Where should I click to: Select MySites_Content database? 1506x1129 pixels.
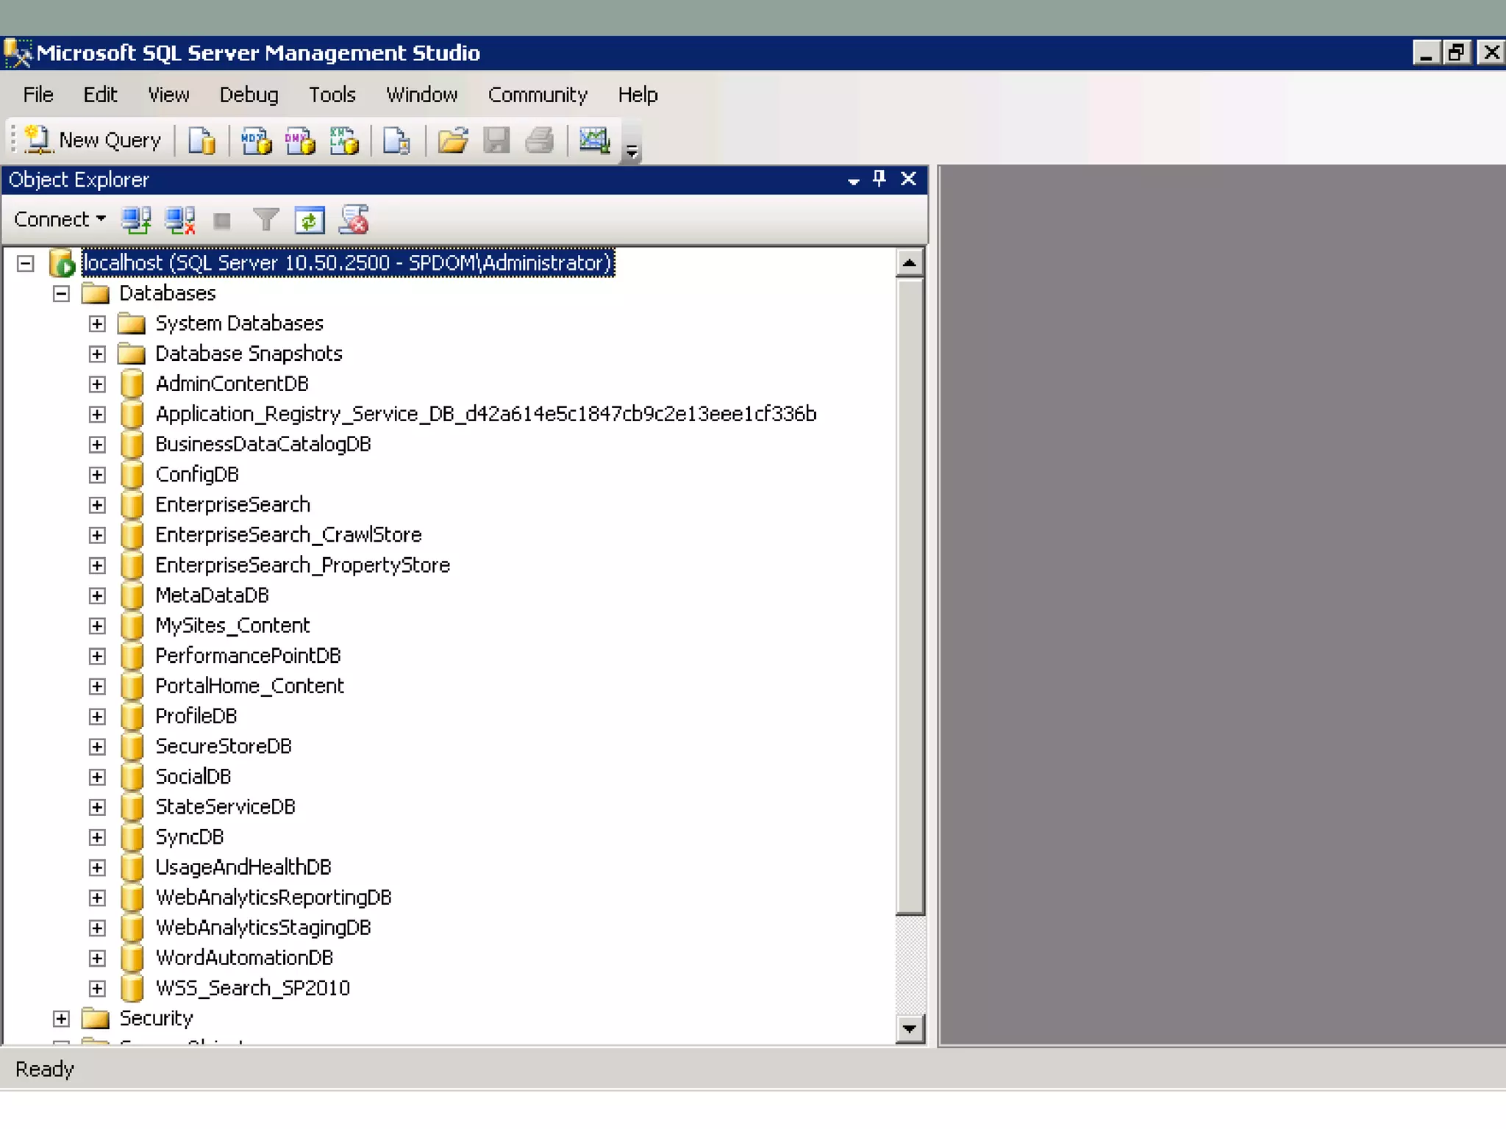tap(232, 626)
